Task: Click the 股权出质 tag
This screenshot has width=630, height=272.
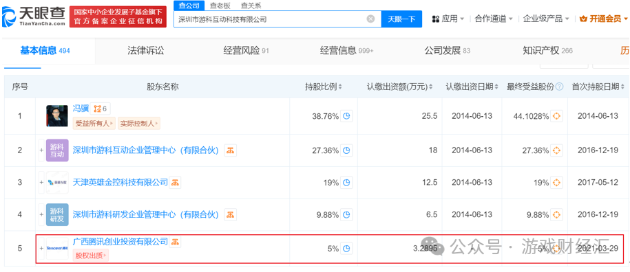Action: 90,256
